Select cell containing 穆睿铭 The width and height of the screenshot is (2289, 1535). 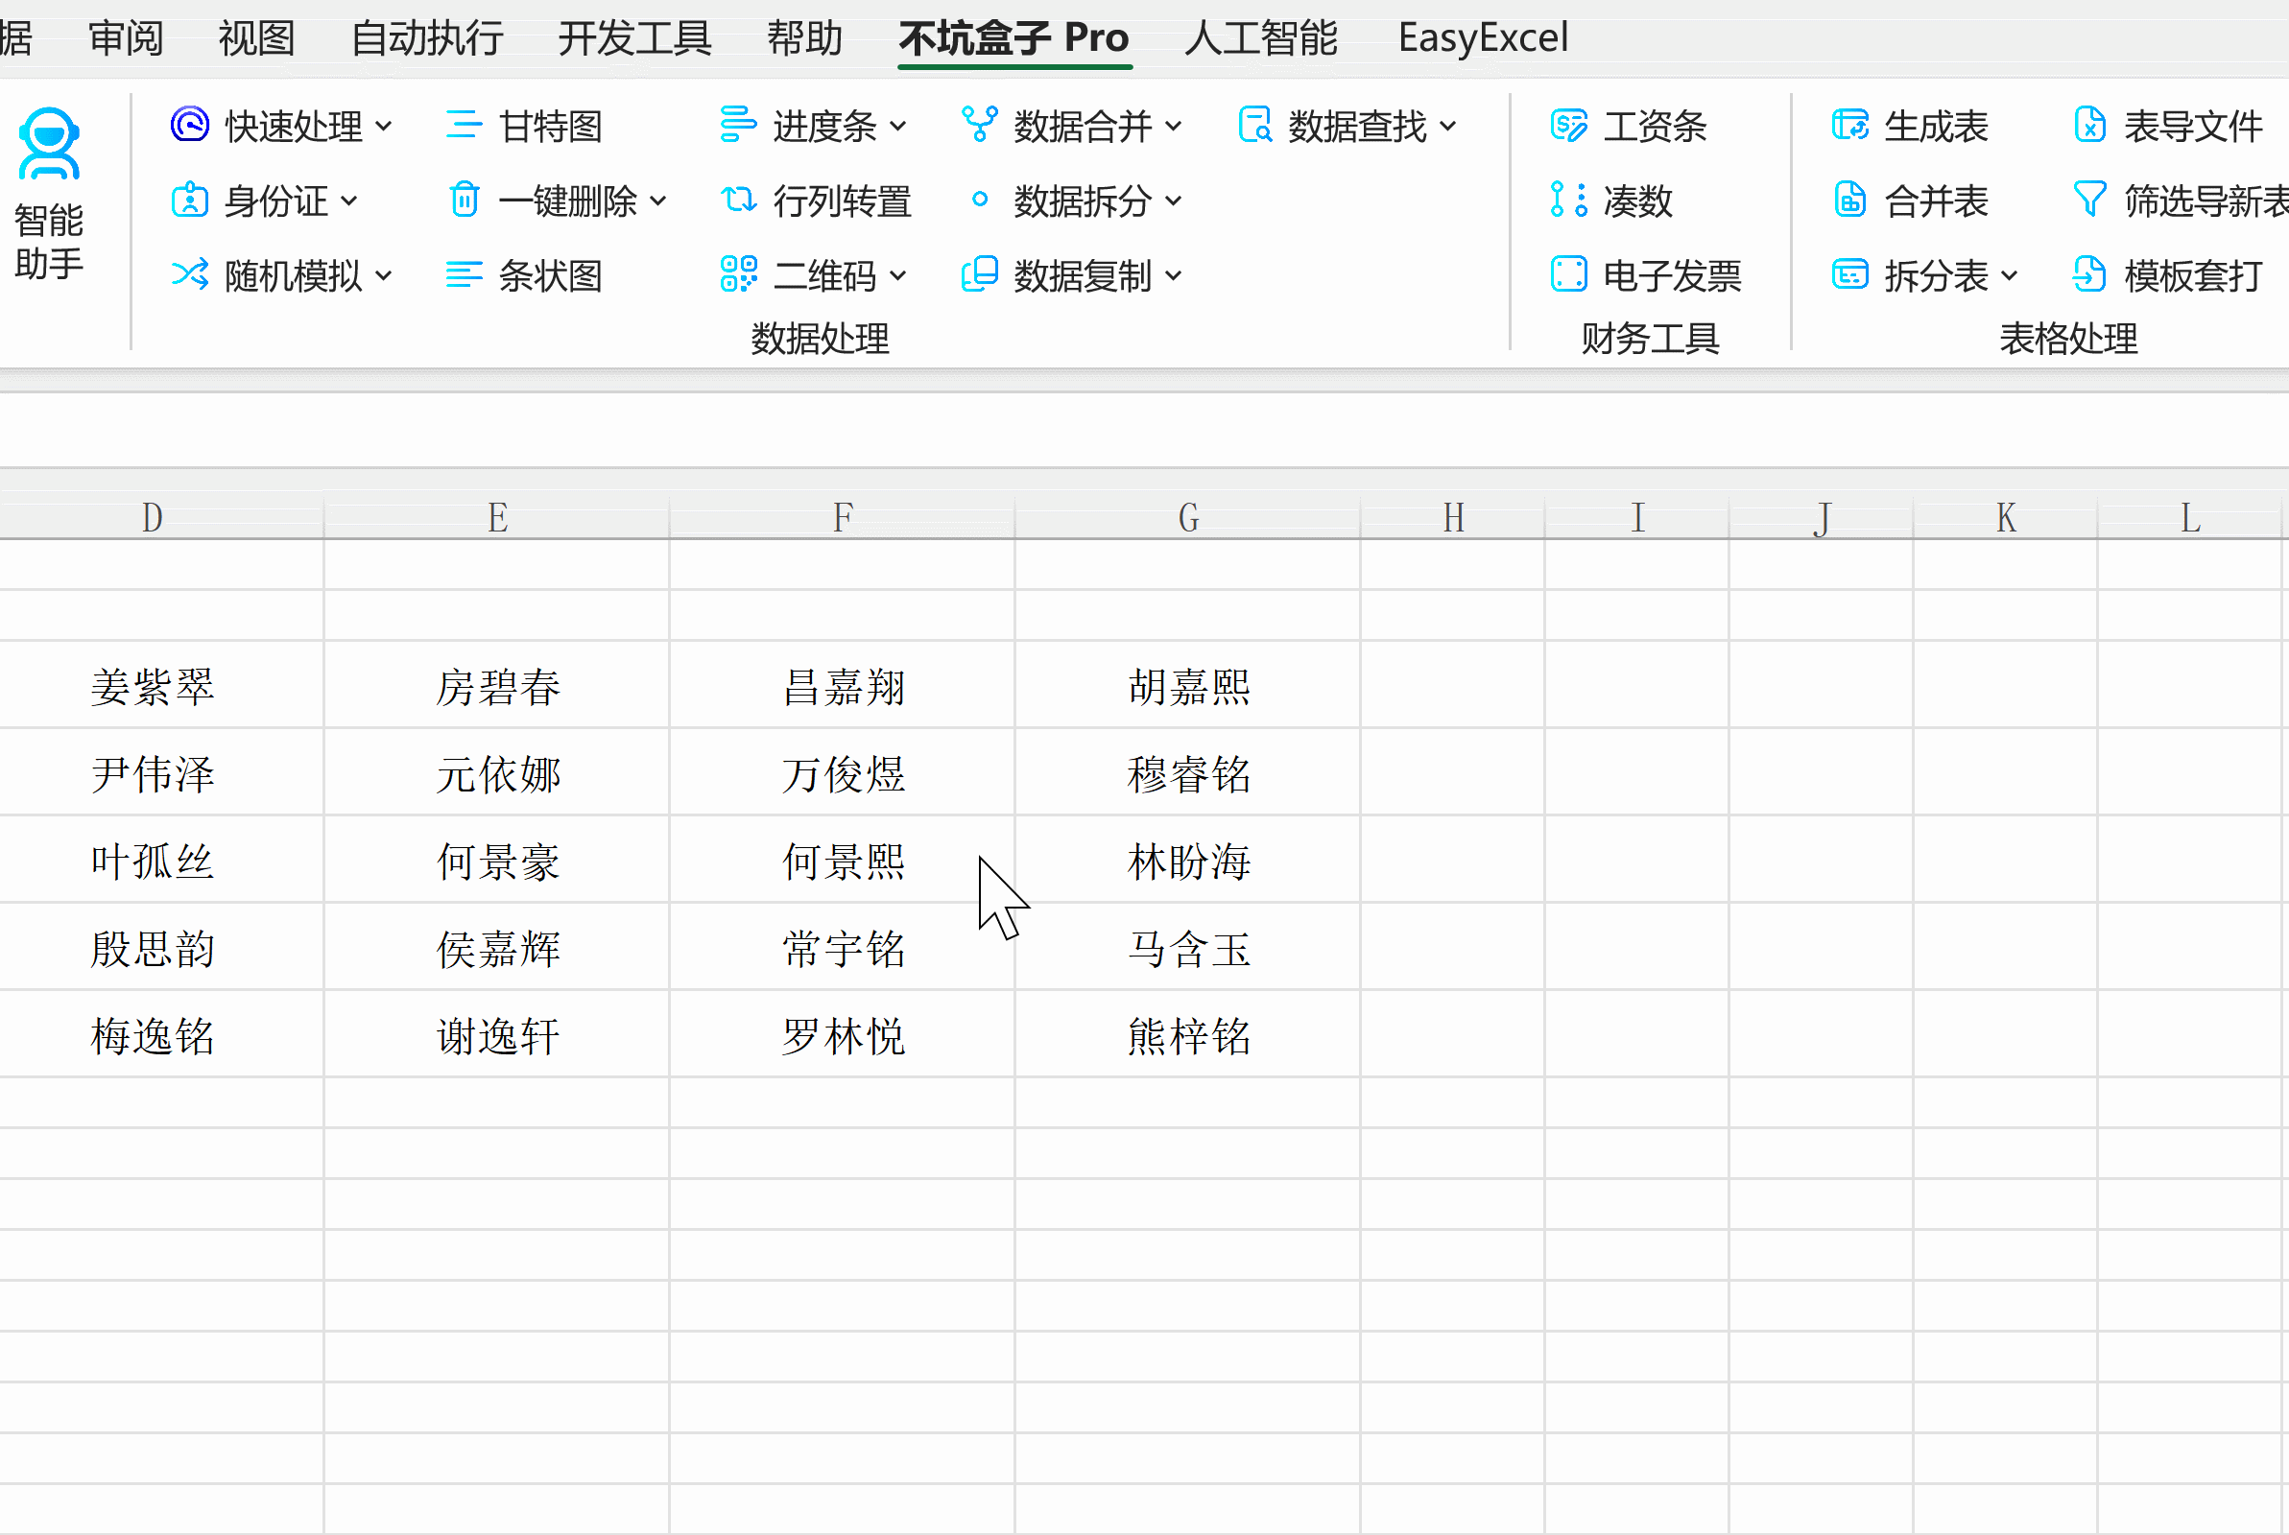[x=1187, y=772]
